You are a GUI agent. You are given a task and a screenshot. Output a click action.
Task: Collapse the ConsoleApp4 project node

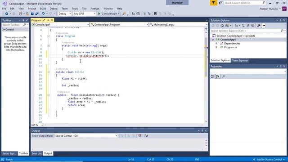[x=213, y=40]
